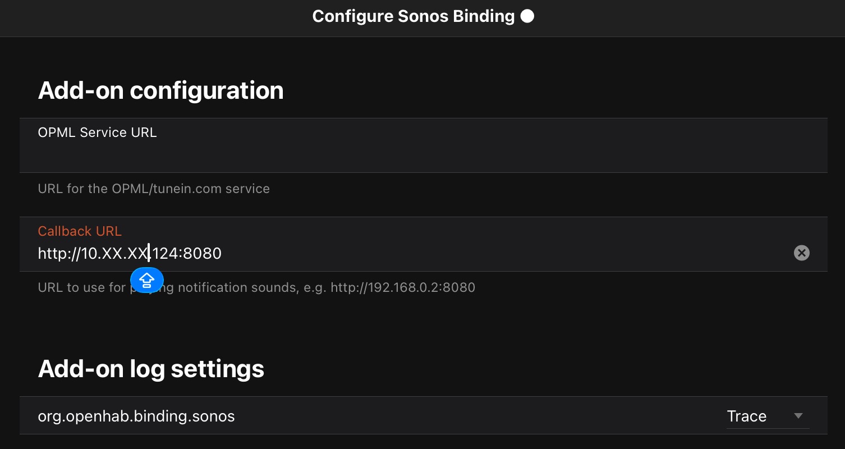Image resolution: width=845 pixels, height=449 pixels.
Task: Open the Trace log level selector
Action: pyautogui.click(x=768, y=416)
